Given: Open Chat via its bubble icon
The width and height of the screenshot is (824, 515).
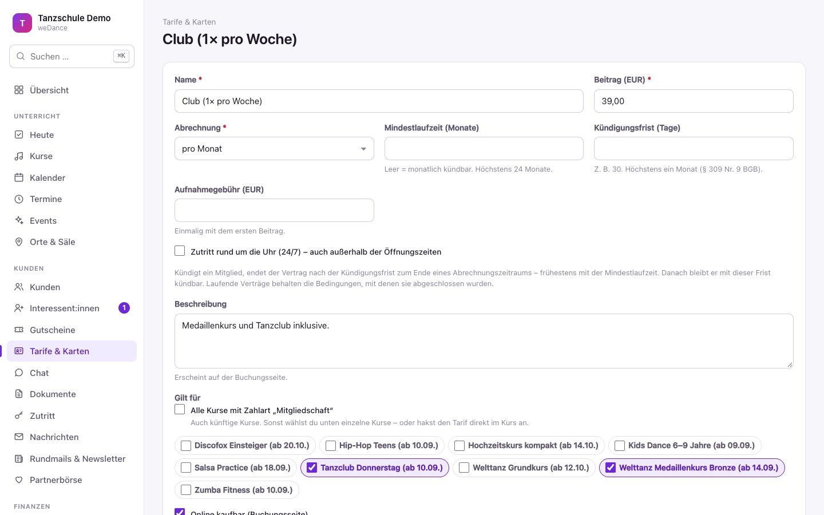Looking at the screenshot, I should tap(19, 373).
